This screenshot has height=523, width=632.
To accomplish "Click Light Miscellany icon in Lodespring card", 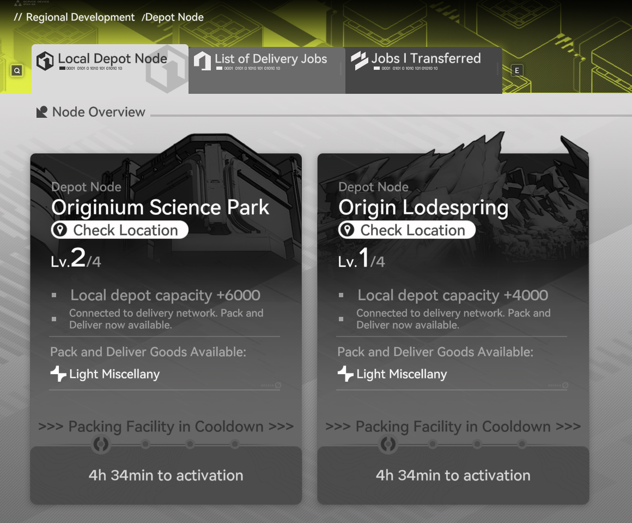I will point(345,374).
